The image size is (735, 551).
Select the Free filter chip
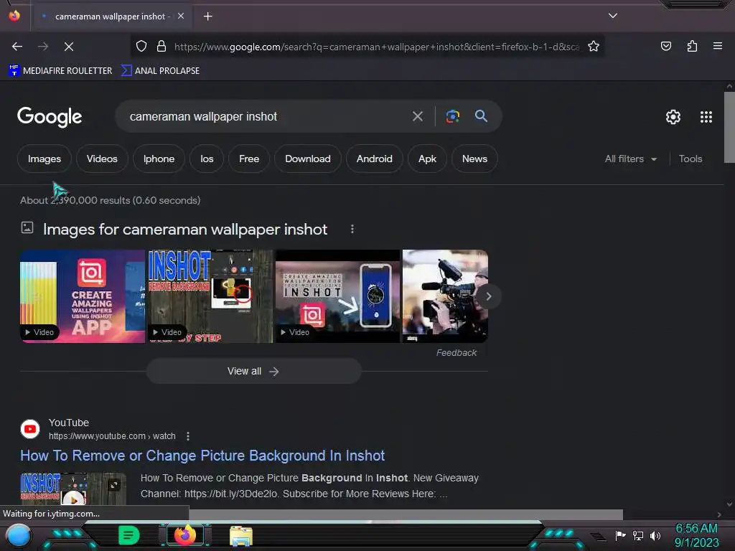point(249,159)
